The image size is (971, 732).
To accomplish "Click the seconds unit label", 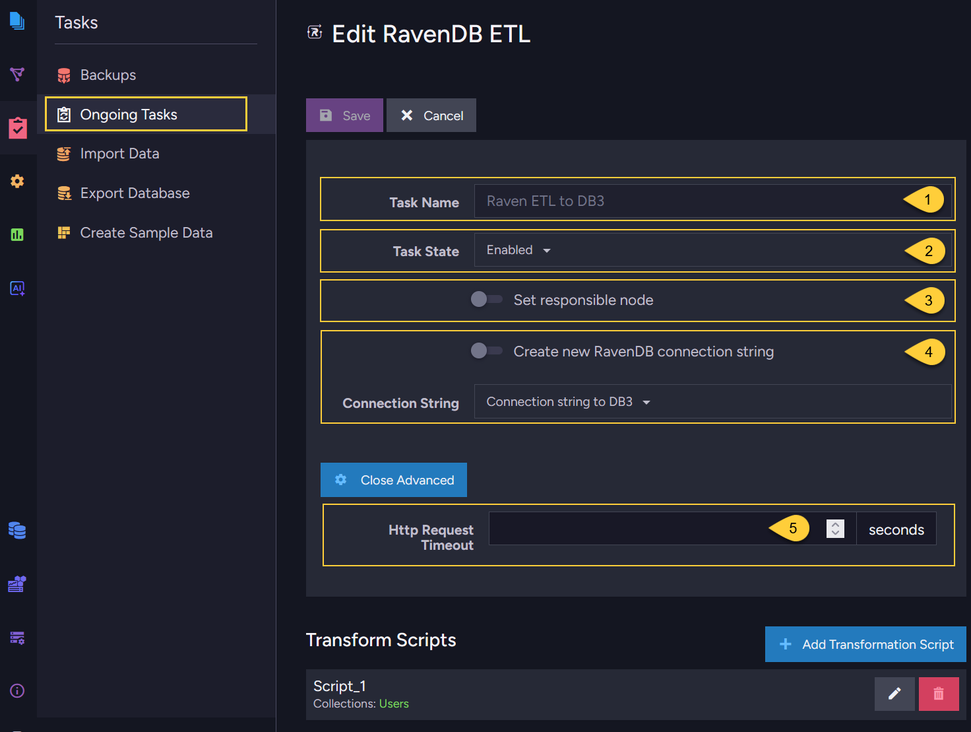I will tap(896, 529).
